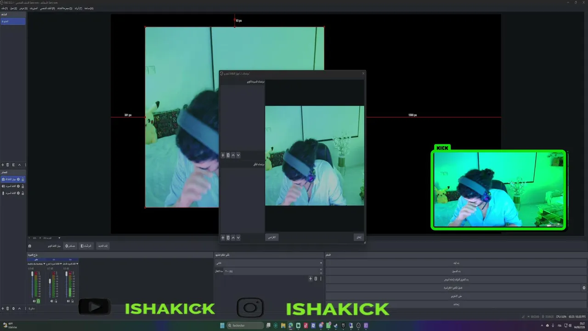Image resolution: width=588 pixels, height=331 pixels.
Task: Remove the scene transition with the trash icon
Action: click(x=316, y=279)
